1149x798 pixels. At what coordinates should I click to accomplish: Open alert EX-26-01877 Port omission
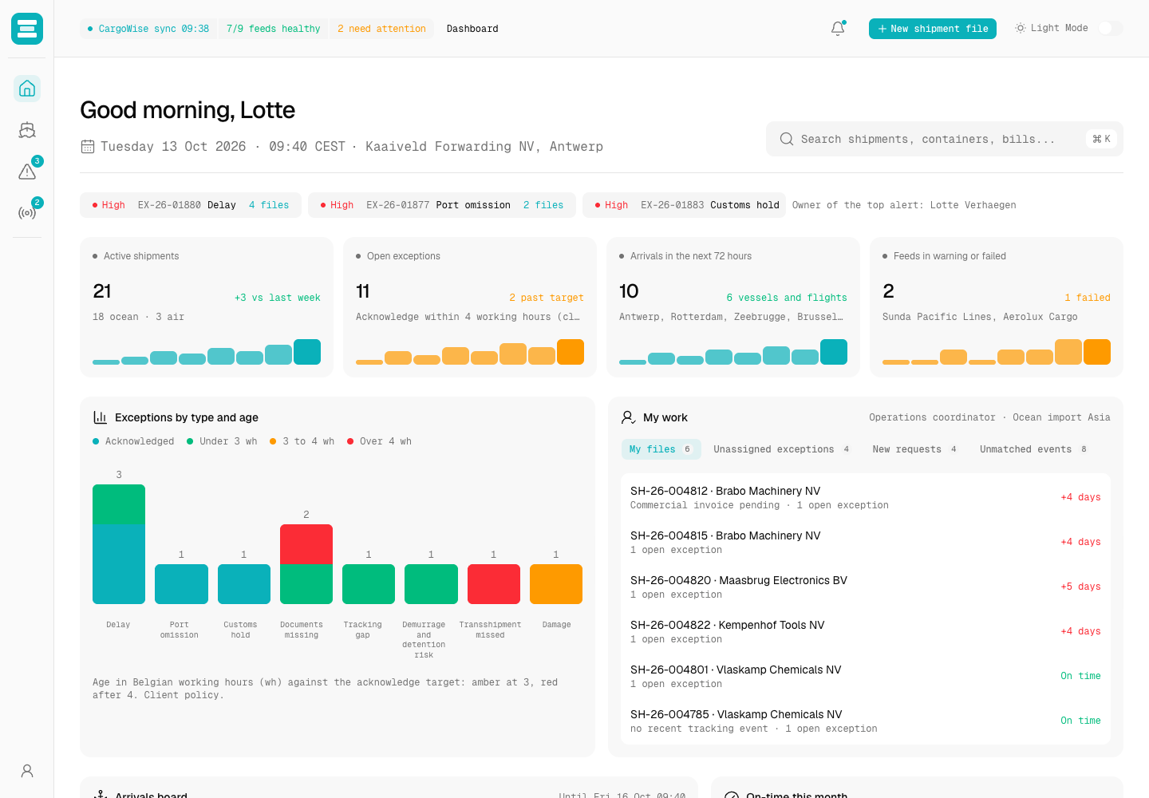(x=442, y=205)
